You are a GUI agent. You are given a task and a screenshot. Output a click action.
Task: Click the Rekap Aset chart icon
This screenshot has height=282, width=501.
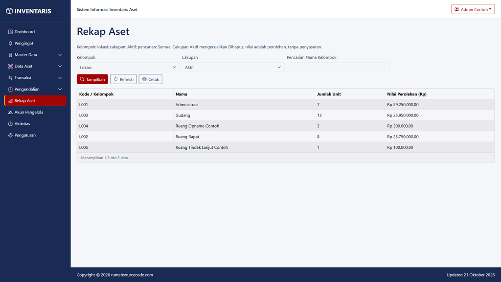click(10, 101)
